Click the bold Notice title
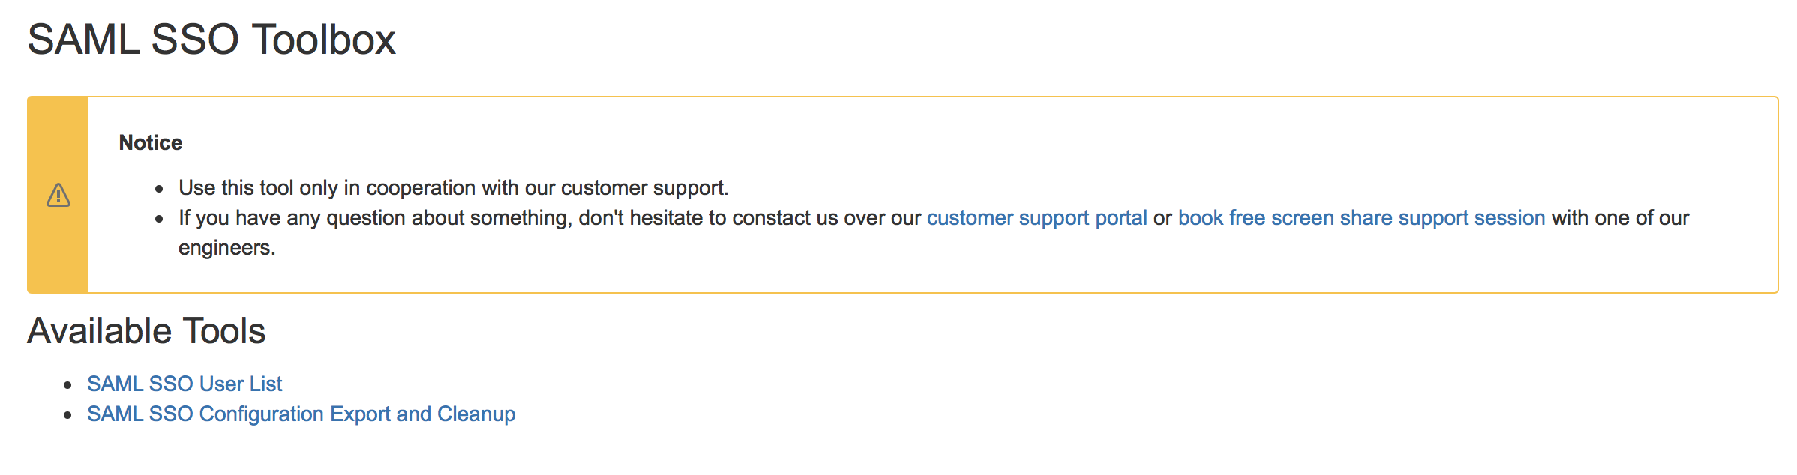The image size is (1797, 475). click(x=151, y=142)
